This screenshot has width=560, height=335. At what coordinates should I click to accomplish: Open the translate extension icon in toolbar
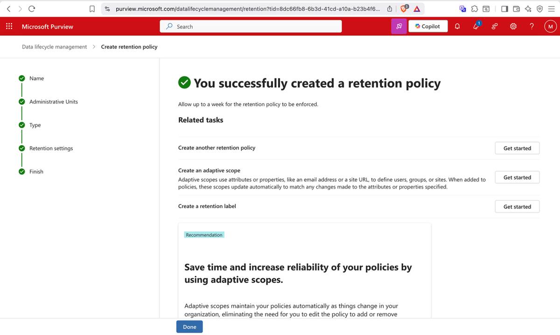click(462, 8)
